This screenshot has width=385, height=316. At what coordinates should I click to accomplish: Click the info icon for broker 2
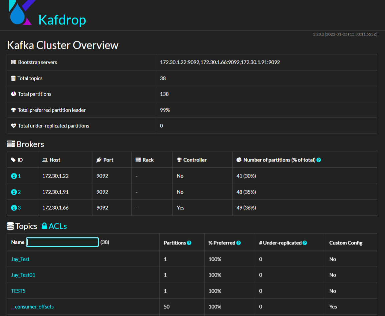pyautogui.click(x=14, y=192)
